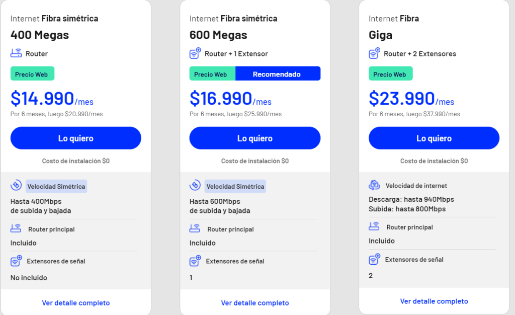Click the Precio Web tag on 400 Megas
This screenshot has width=515, height=315.
32,74
